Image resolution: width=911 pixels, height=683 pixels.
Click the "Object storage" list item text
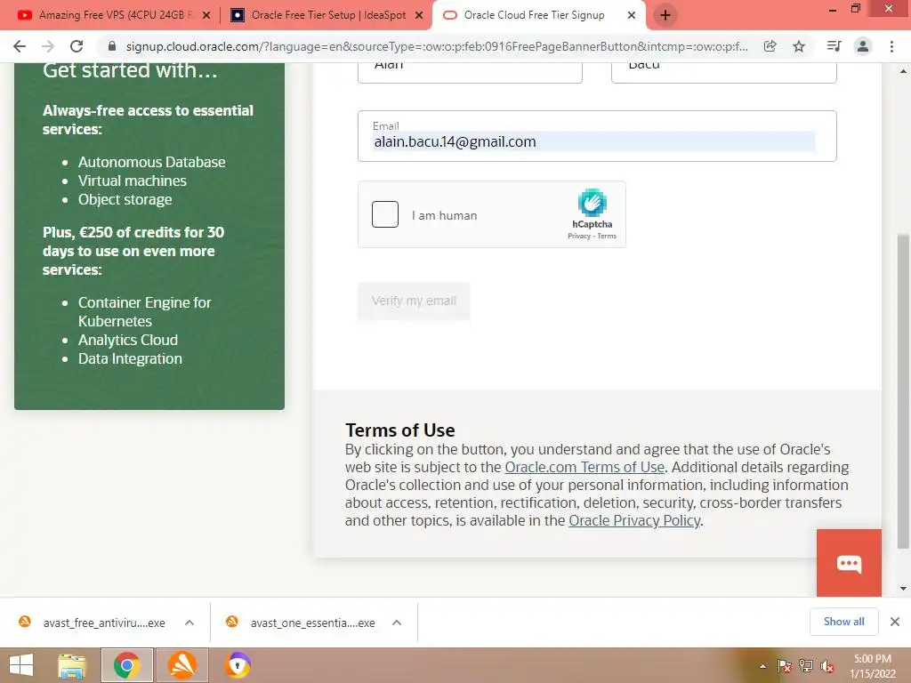(125, 199)
